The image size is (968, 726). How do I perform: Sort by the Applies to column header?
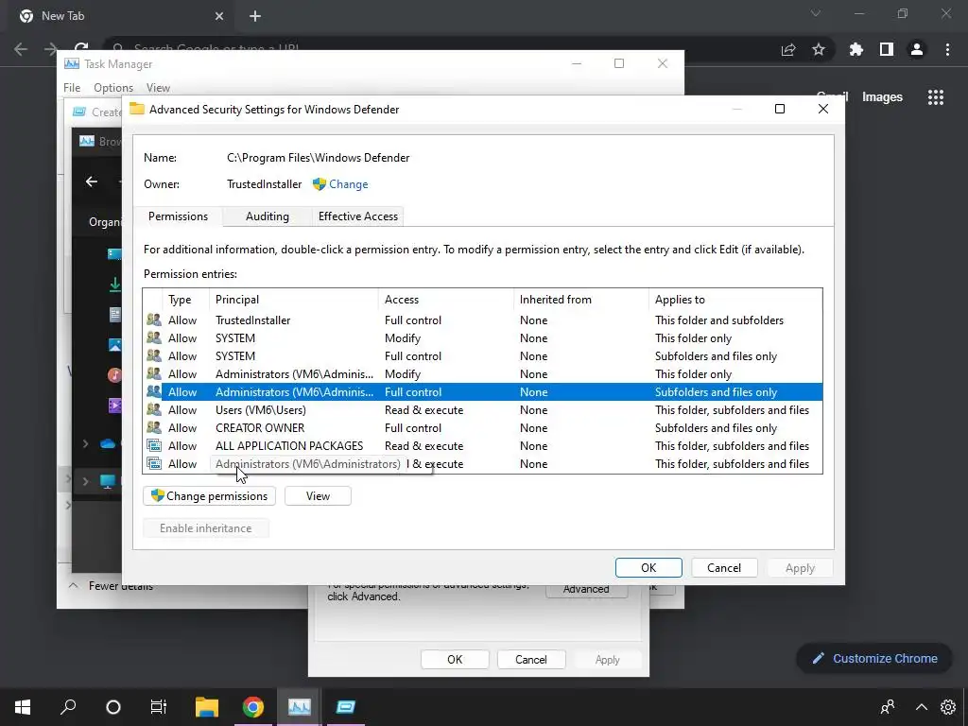735,300
